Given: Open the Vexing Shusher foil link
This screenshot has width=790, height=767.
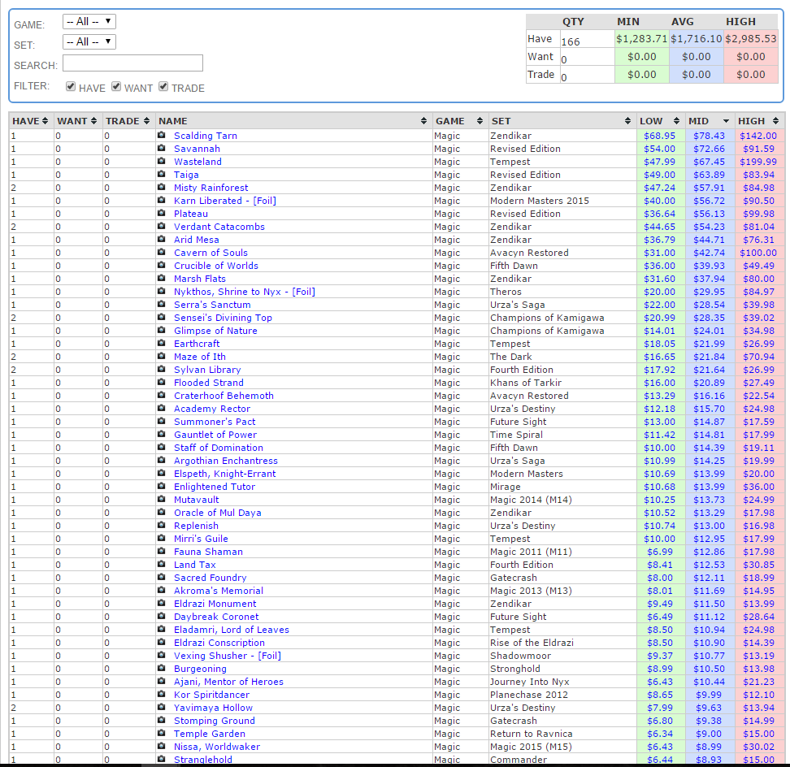Looking at the screenshot, I should tap(228, 656).
